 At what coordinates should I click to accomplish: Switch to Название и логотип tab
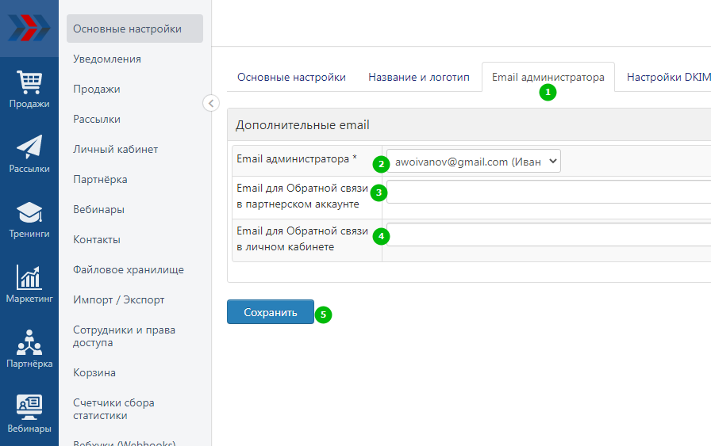418,78
